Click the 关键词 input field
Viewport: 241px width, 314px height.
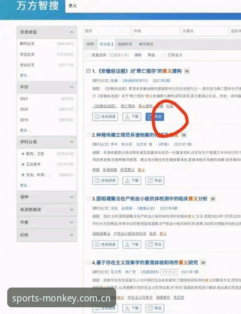[x=204, y=31]
